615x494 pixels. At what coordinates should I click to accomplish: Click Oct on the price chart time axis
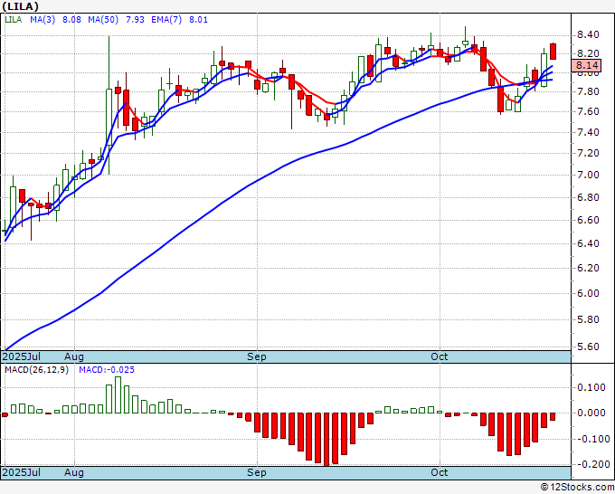(440, 356)
